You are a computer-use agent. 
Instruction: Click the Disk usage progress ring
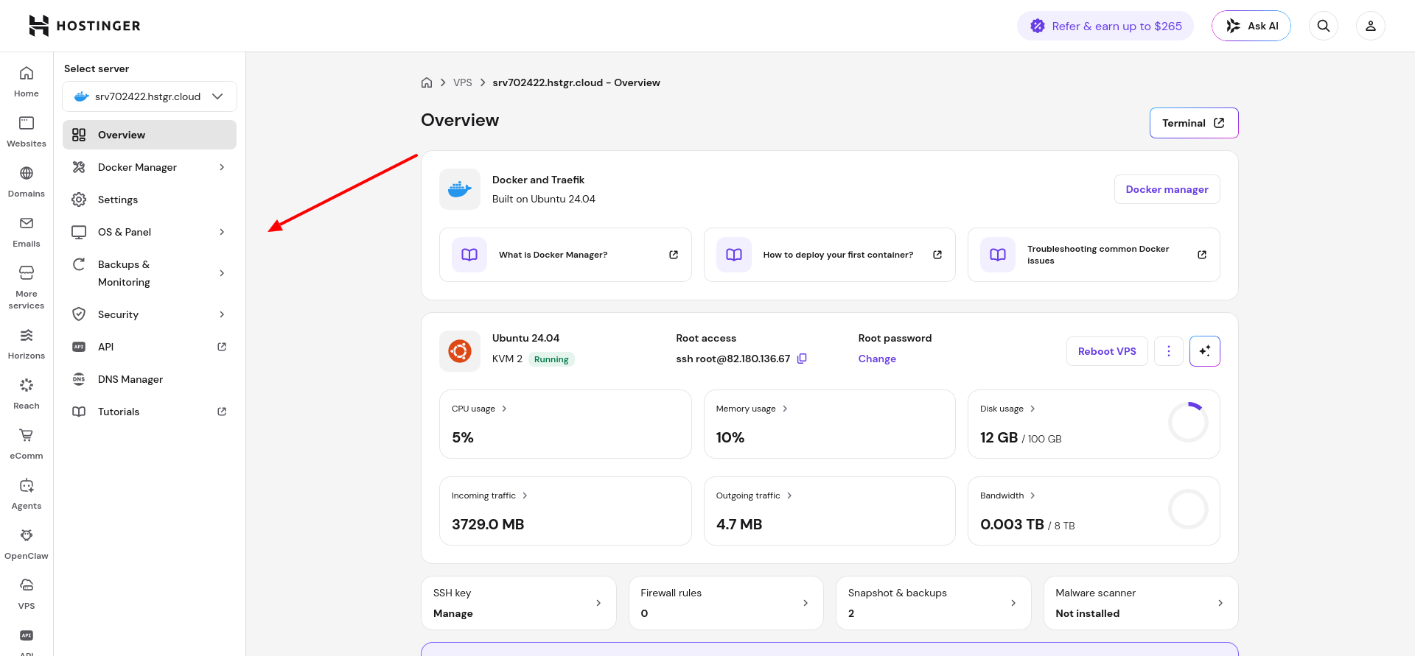pyautogui.click(x=1188, y=423)
